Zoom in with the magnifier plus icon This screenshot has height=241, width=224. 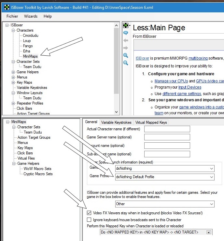(126, 55)
